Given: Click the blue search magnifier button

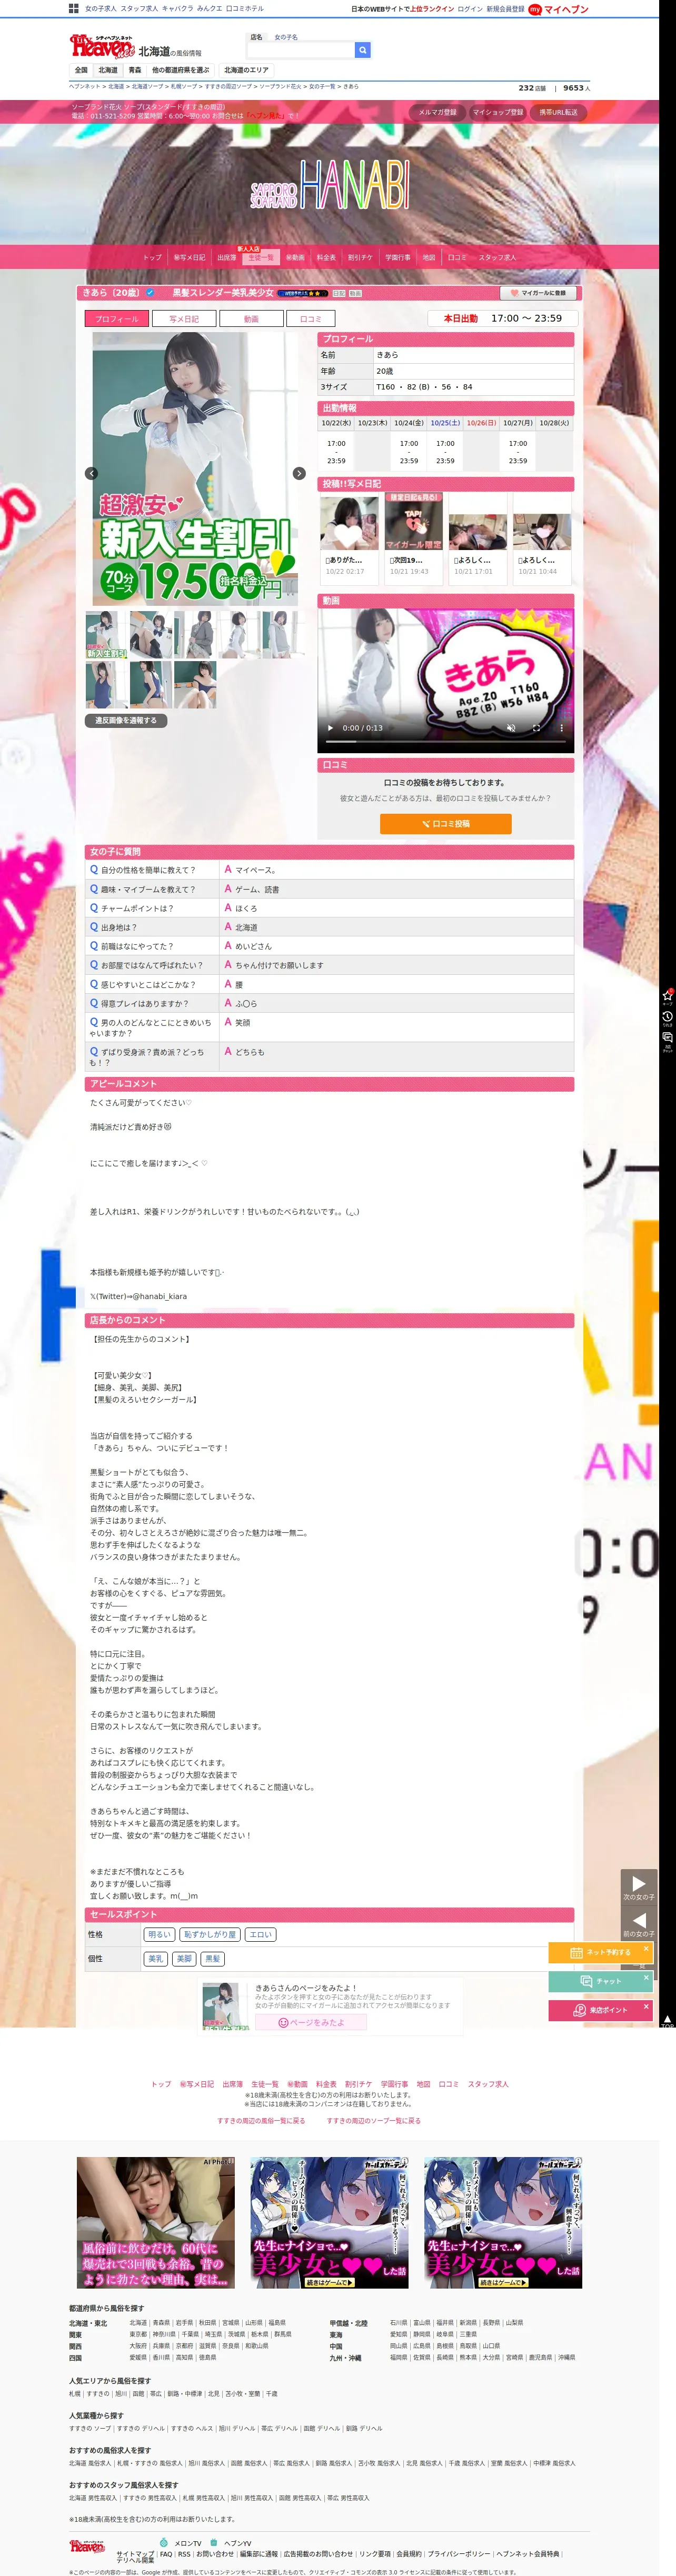Looking at the screenshot, I should pos(362,49).
